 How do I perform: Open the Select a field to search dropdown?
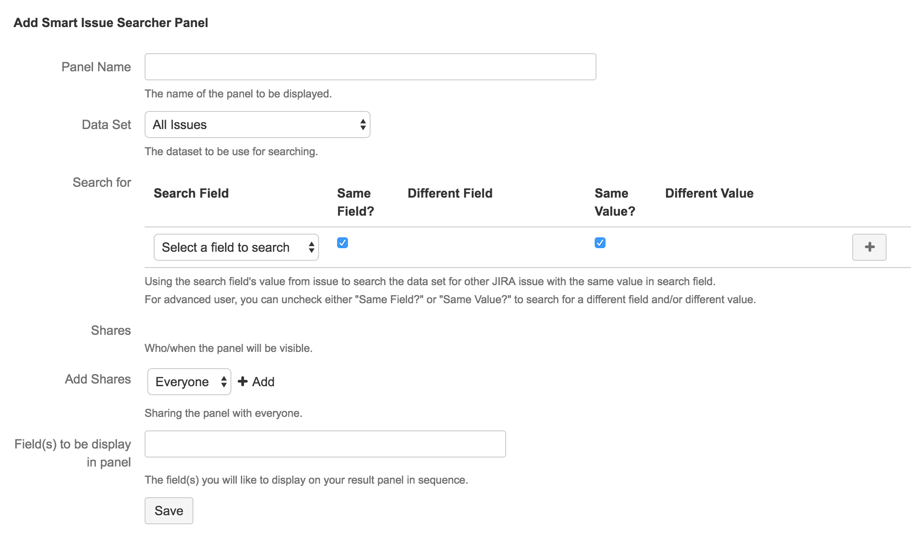[x=236, y=247]
